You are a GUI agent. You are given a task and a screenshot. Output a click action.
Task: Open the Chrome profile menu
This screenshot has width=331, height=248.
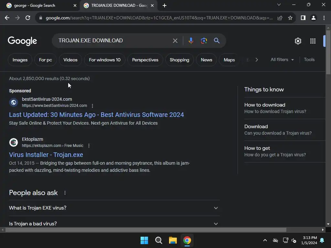coord(314,18)
